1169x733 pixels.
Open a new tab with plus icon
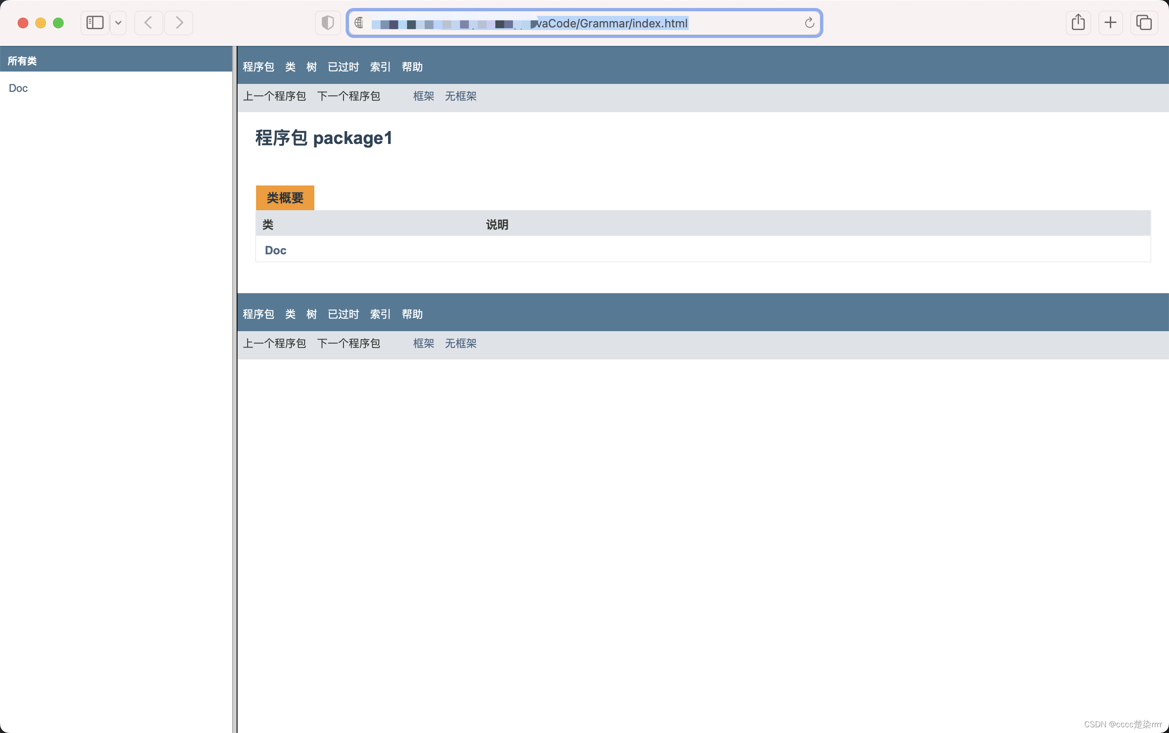tap(1110, 23)
